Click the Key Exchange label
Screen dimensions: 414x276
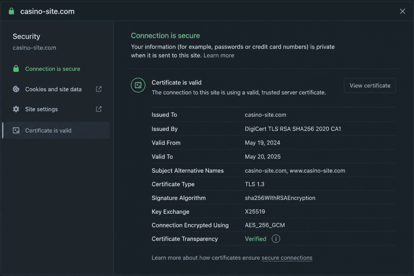[170, 212]
